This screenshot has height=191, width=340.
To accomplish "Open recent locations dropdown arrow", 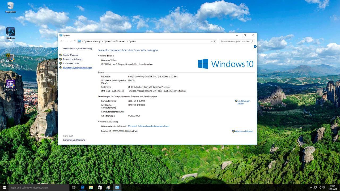I will pyautogui.click(x=71, y=41).
